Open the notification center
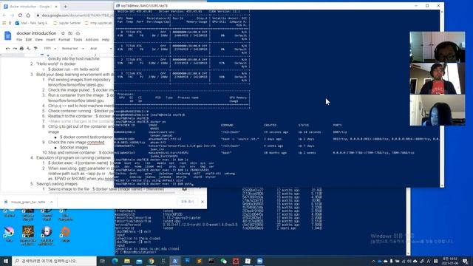This screenshot has height=266, width=473. 465,261
